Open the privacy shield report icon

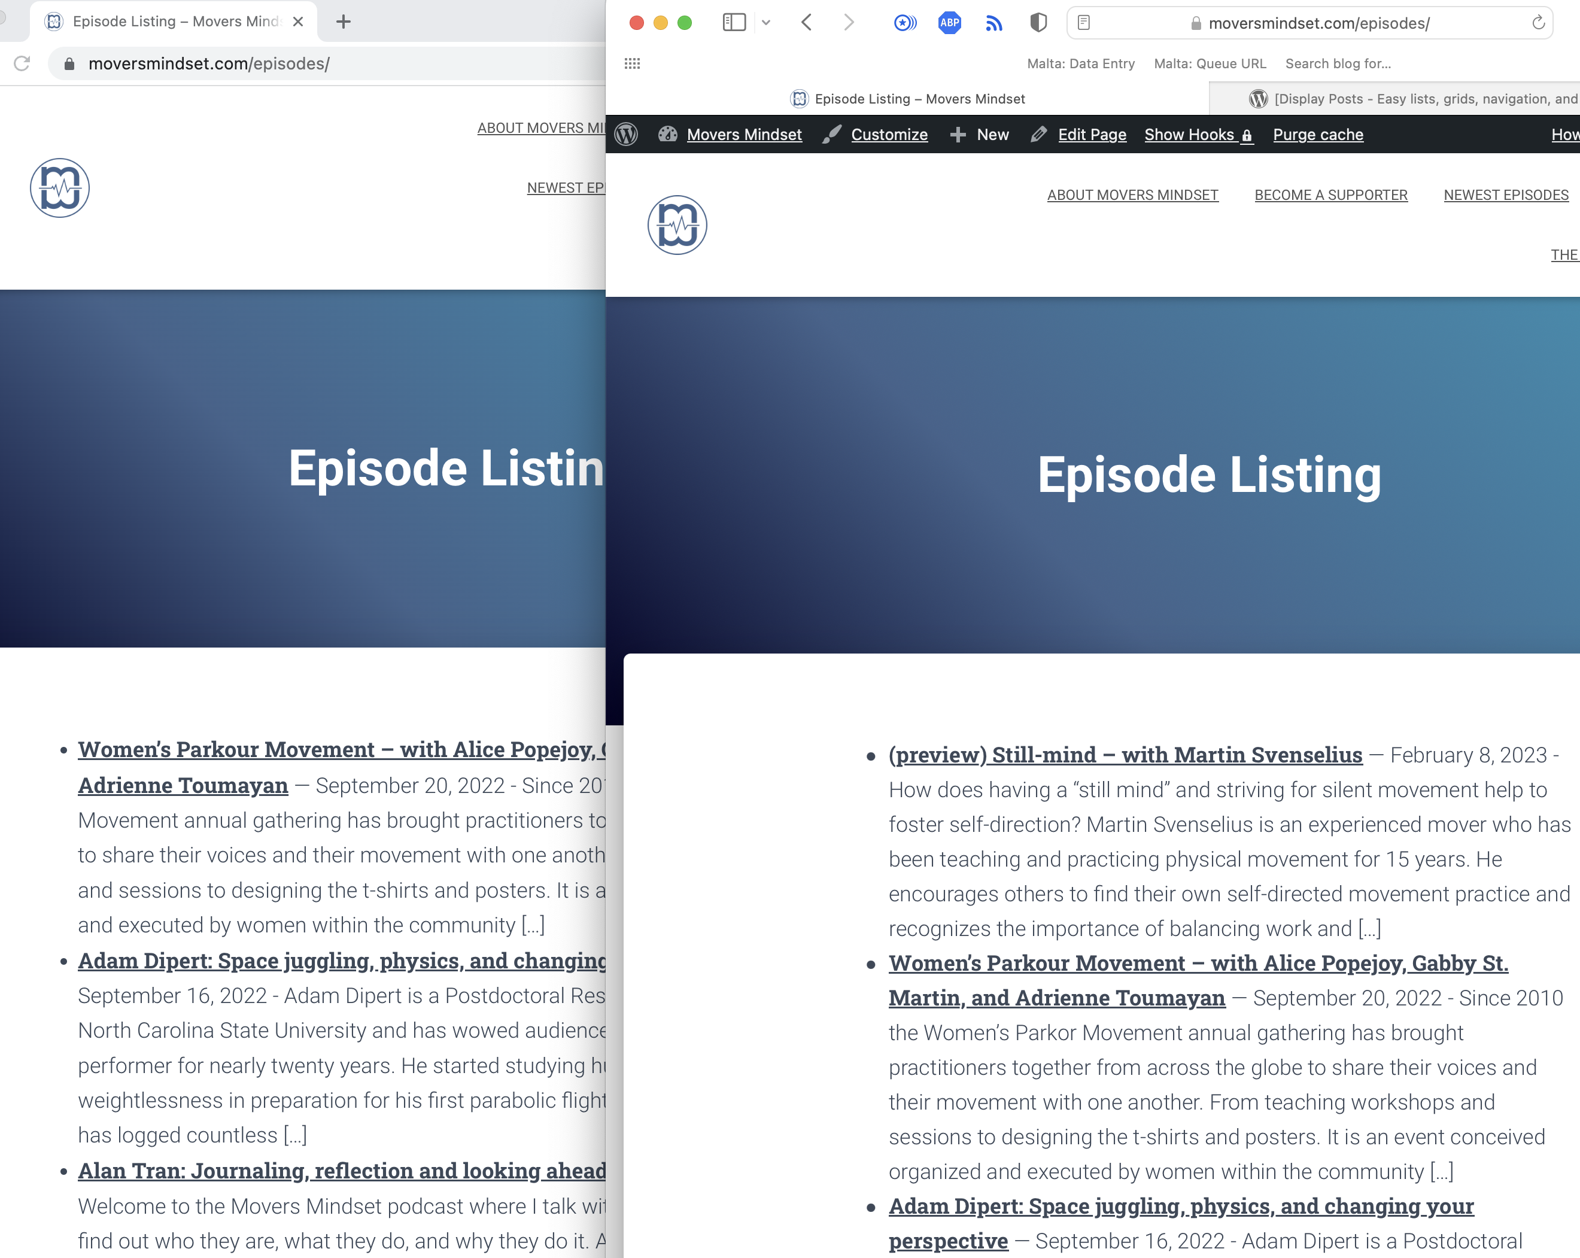(1038, 23)
